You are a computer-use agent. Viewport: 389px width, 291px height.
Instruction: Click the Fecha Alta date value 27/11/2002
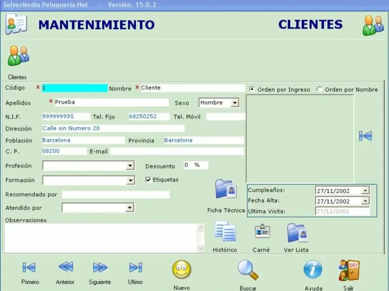pyautogui.click(x=333, y=201)
